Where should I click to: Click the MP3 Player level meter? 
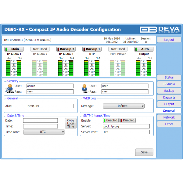click(x=118, y=68)
